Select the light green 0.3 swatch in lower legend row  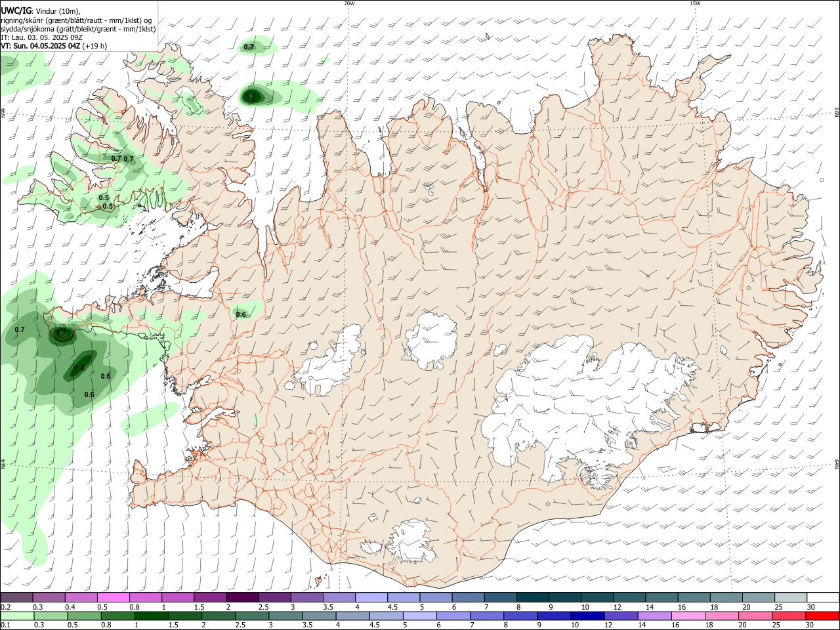(x=51, y=616)
